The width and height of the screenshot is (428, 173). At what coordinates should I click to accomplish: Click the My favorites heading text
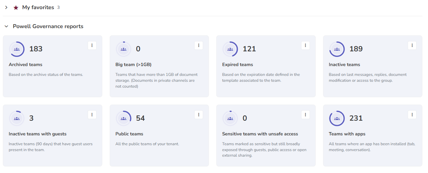click(38, 7)
